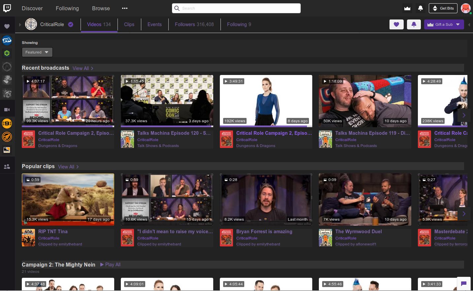Click the verified badge next to CriticalRole
Viewport: 473px width, 291px height.
click(x=71, y=24)
